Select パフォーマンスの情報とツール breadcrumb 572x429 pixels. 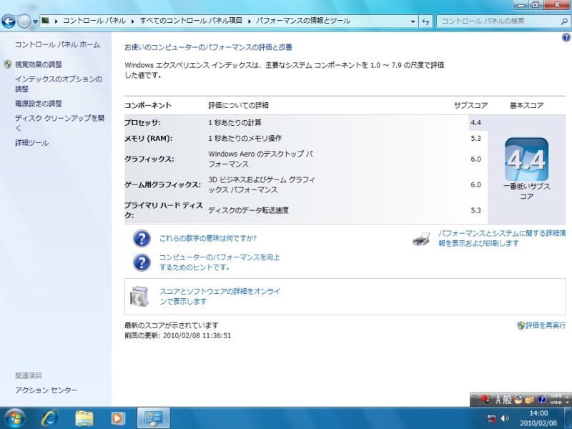(x=302, y=21)
